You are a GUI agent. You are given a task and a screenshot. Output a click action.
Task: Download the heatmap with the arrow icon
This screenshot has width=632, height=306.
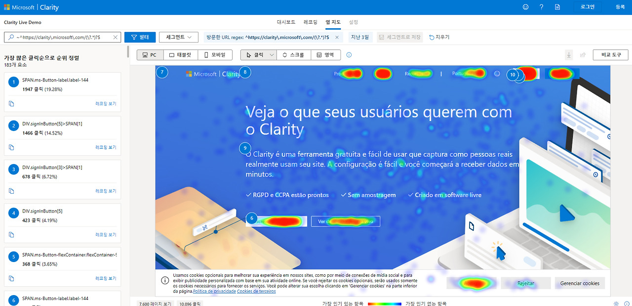pos(569,55)
